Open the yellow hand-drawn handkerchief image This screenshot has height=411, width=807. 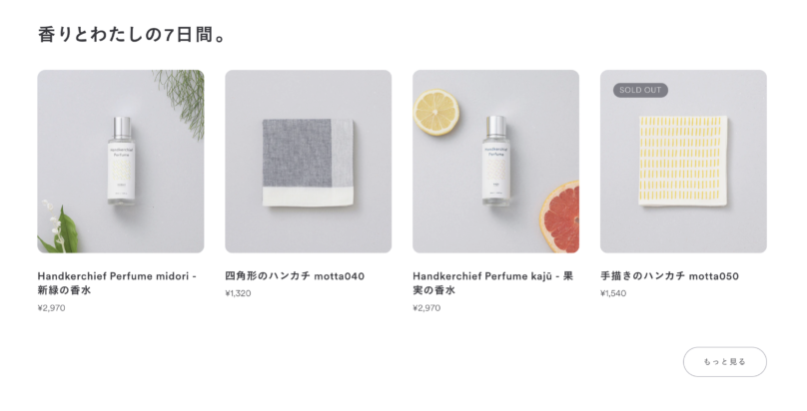pyautogui.click(x=683, y=162)
